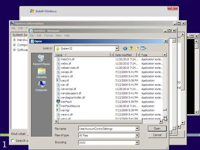Select the WerFaultSecure application icon

pos(58,106)
